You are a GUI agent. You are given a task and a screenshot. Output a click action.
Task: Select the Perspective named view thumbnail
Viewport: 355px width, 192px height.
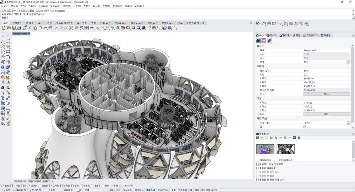pos(265,149)
